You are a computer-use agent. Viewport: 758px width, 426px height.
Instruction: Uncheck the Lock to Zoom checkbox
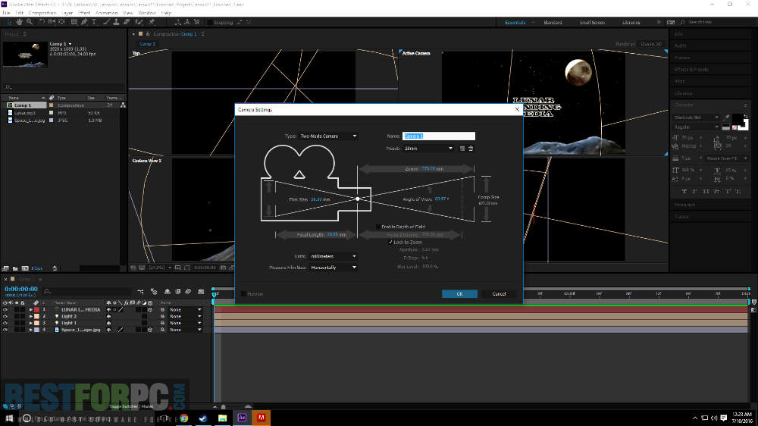(391, 242)
